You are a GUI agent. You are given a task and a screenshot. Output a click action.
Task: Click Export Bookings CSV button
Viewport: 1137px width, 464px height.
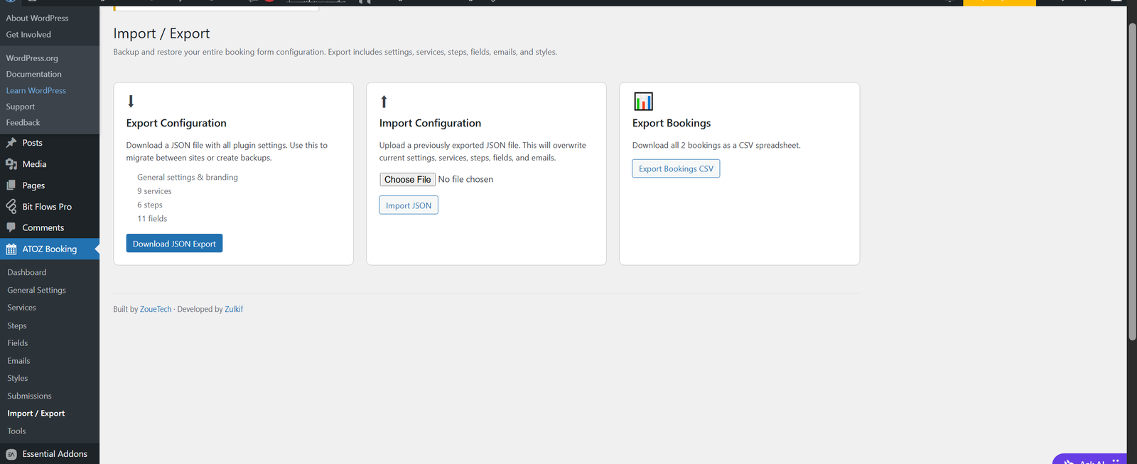pos(676,168)
